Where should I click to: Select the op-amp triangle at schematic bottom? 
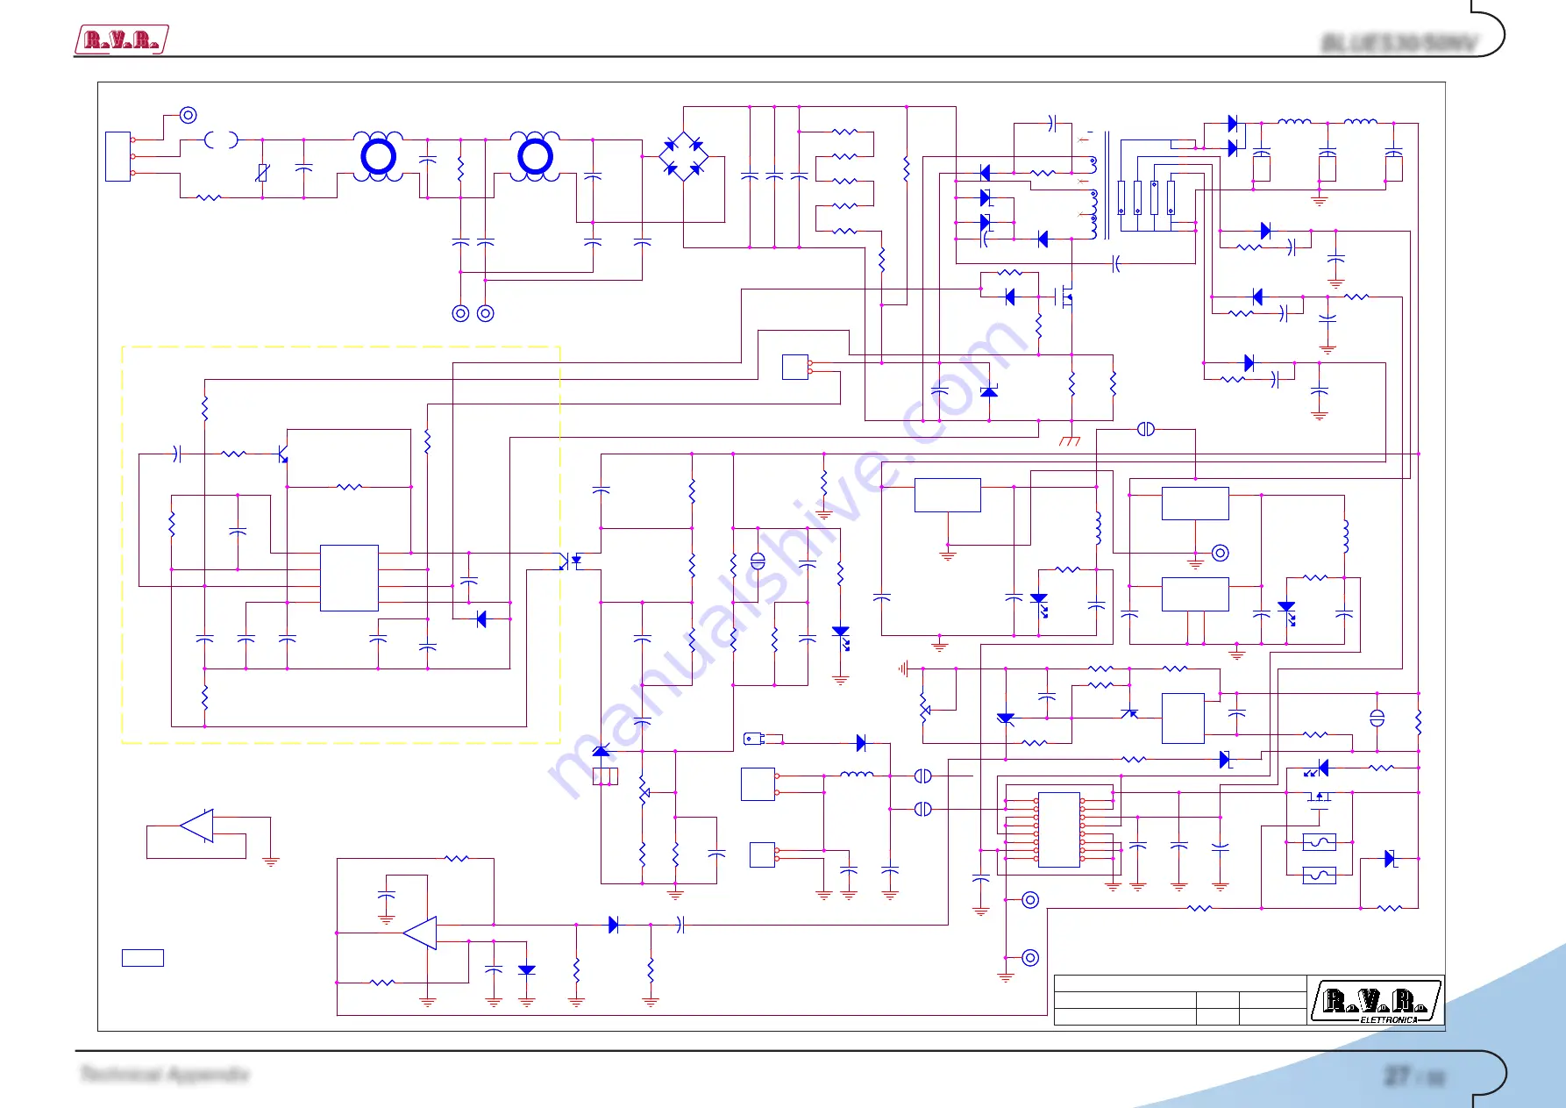coord(421,933)
